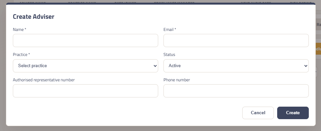Click the Status label text

[x=169, y=55]
